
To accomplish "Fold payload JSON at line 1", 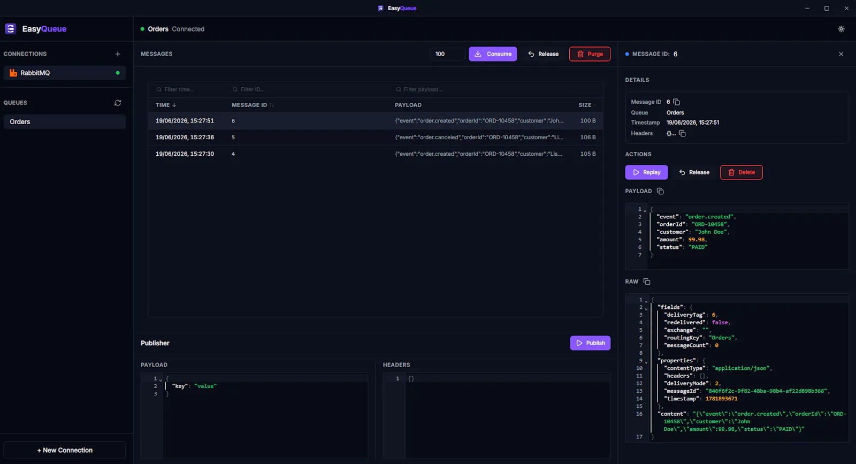I will pyautogui.click(x=645, y=211).
